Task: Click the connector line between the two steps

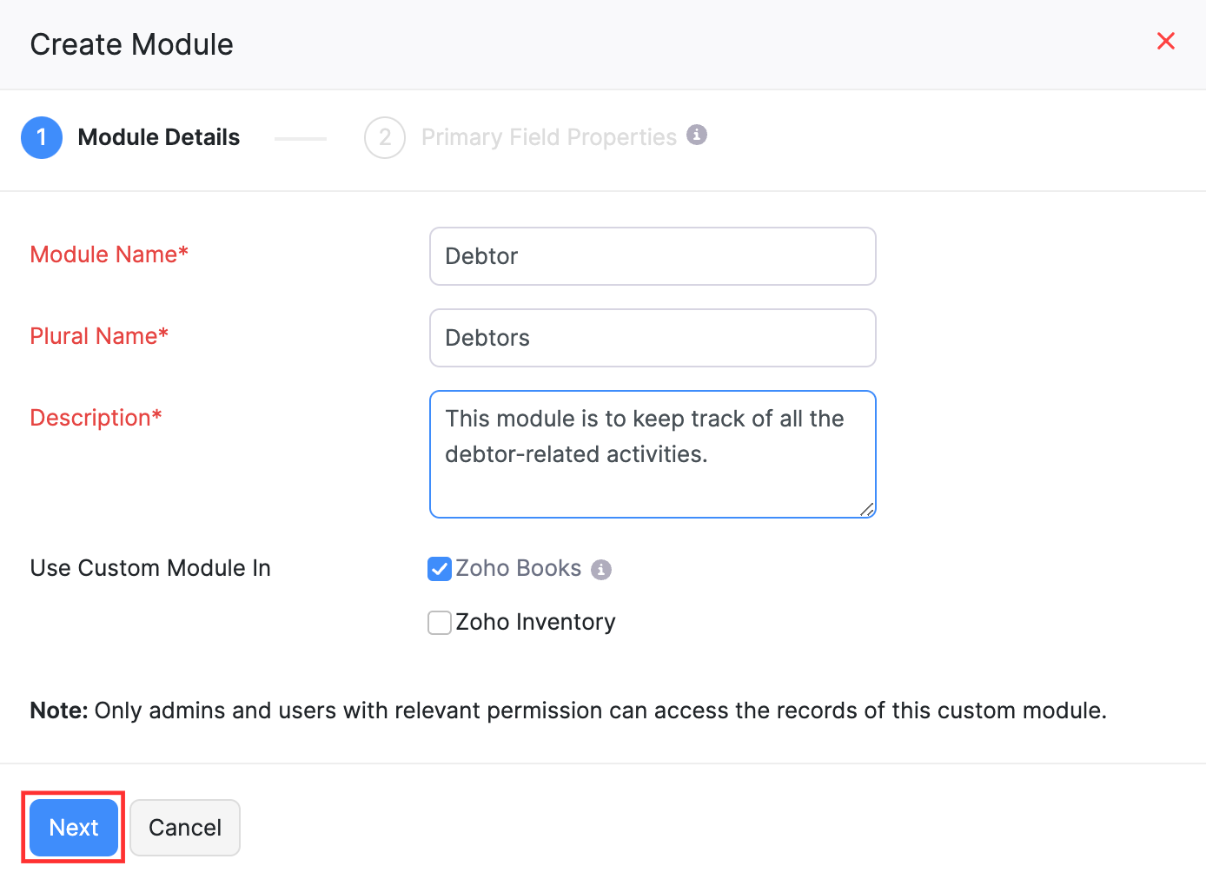Action: click(300, 137)
